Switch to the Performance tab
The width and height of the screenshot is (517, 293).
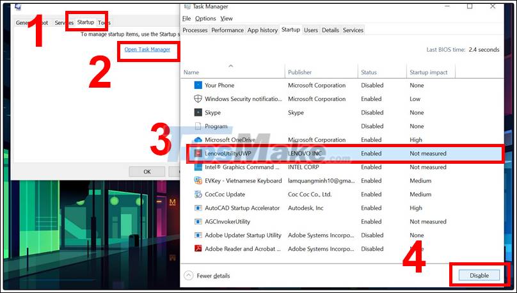[227, 30]
